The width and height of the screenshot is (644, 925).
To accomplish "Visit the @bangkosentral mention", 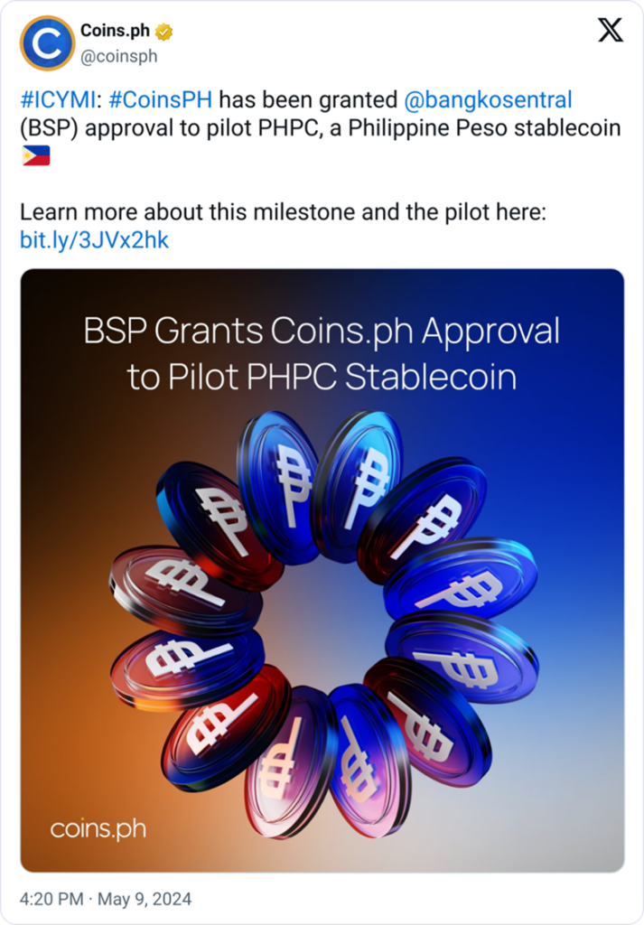I will pyautogui.click(x=487, y=98).
